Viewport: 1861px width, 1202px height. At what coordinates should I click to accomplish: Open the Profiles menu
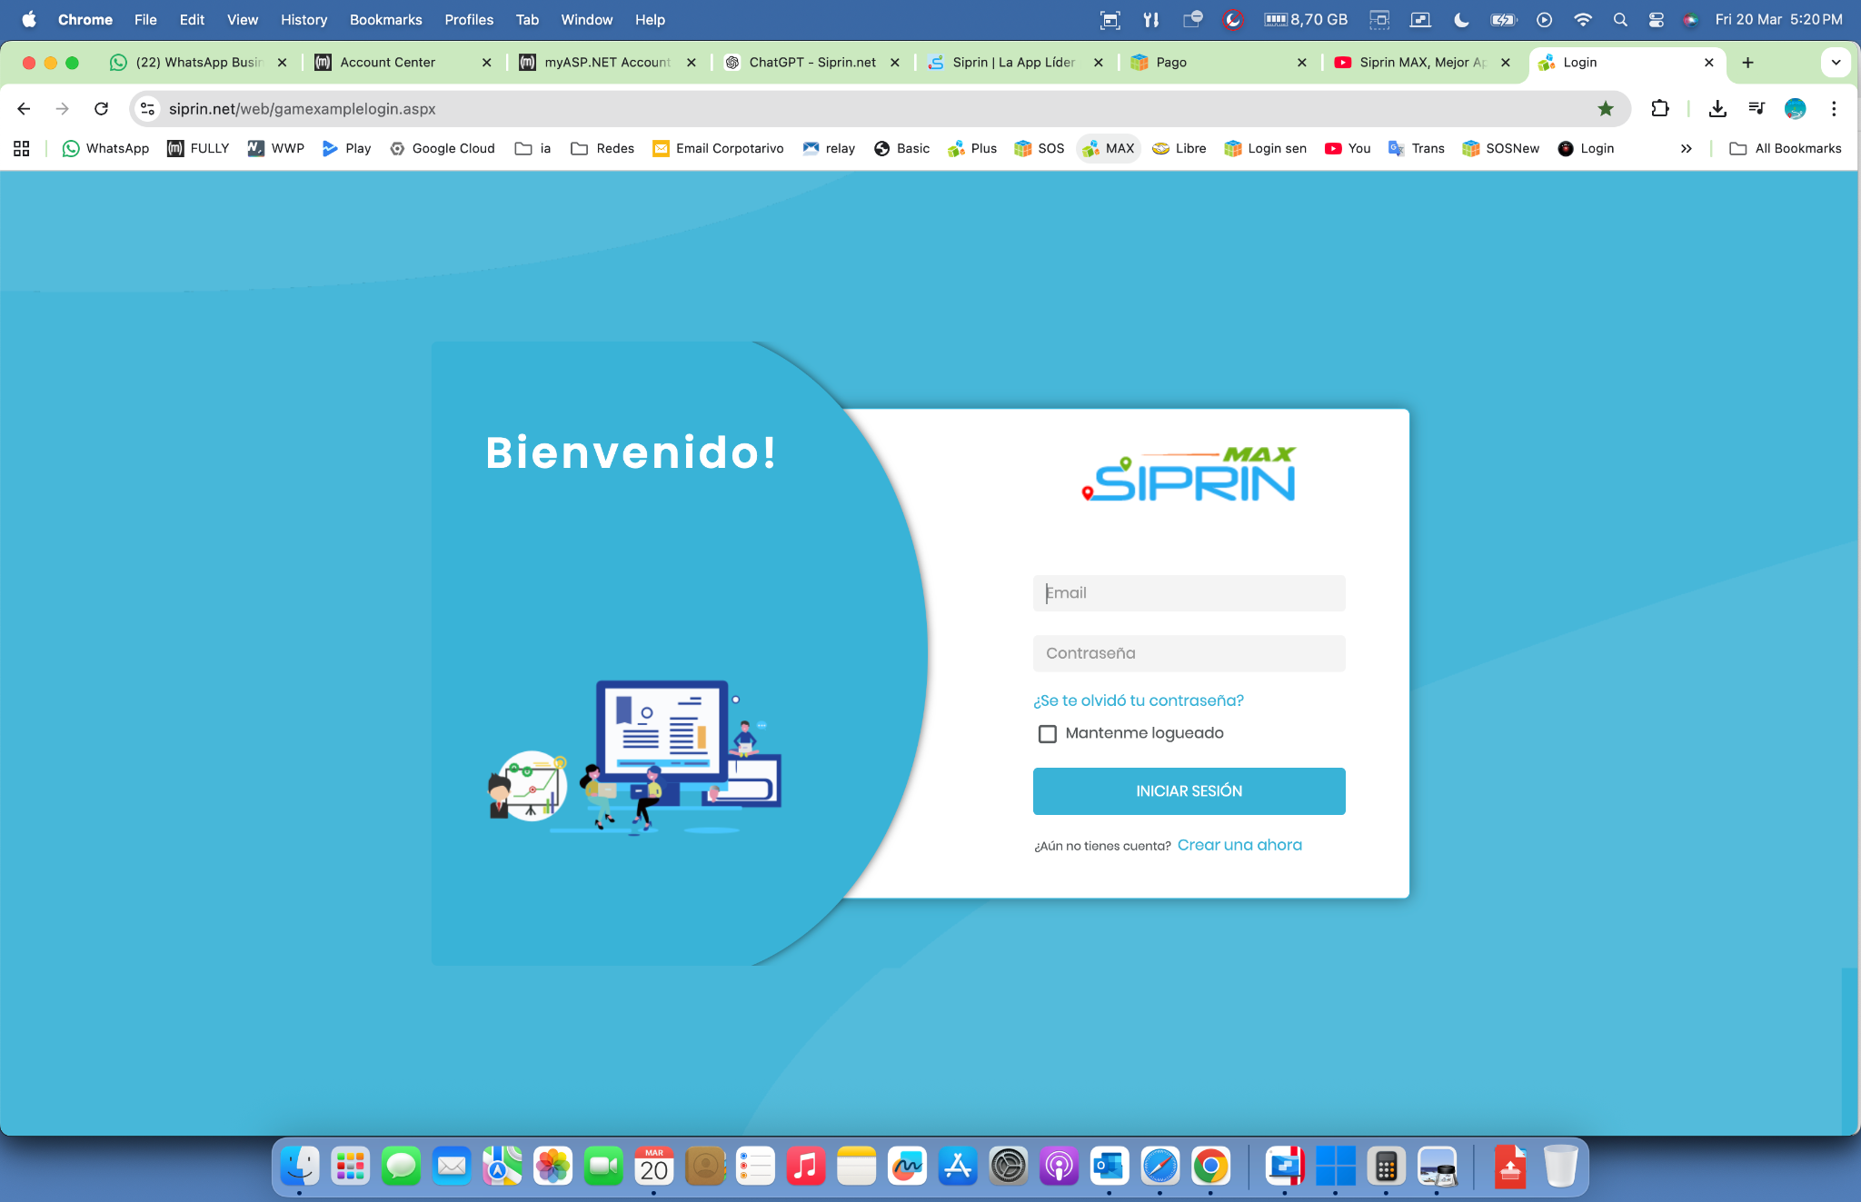[469, 20]
